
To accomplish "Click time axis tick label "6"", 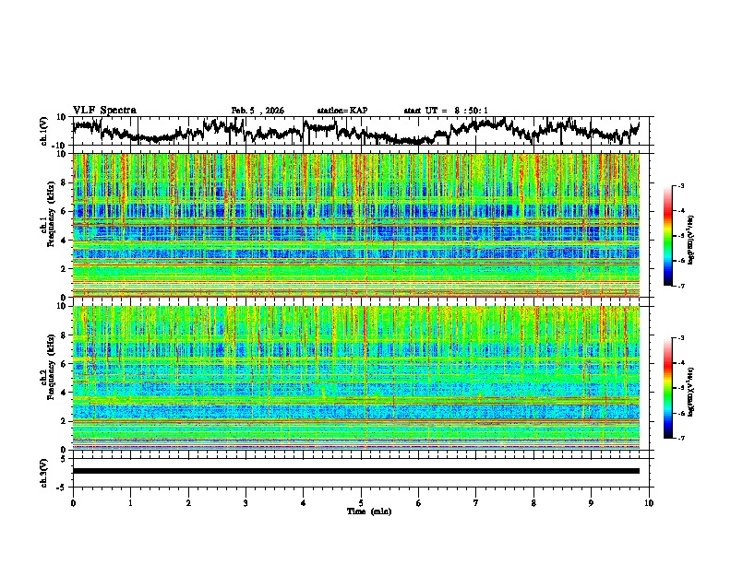I will click(x=419, y=503).
